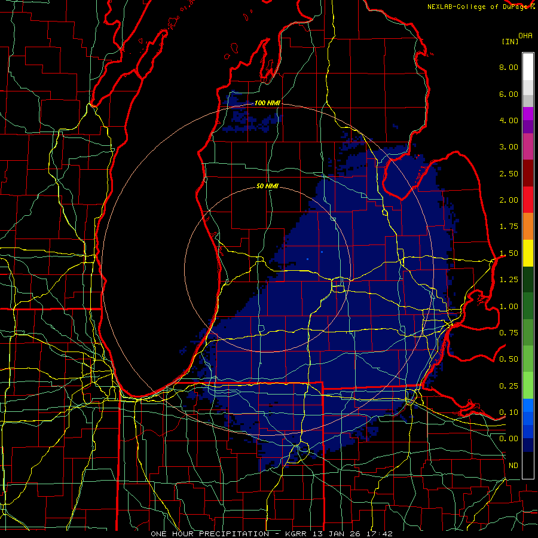The width and height of the screenshot is (538, 538).
Task: Click the 8.00 legend value
Action: (509, 67)
